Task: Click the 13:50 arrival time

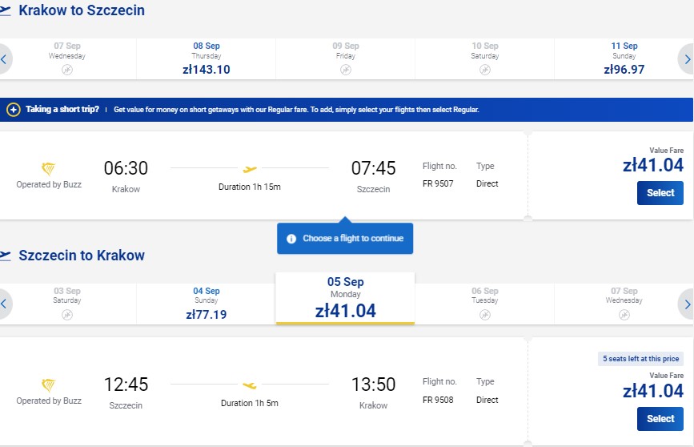Action: coord(373,385)
